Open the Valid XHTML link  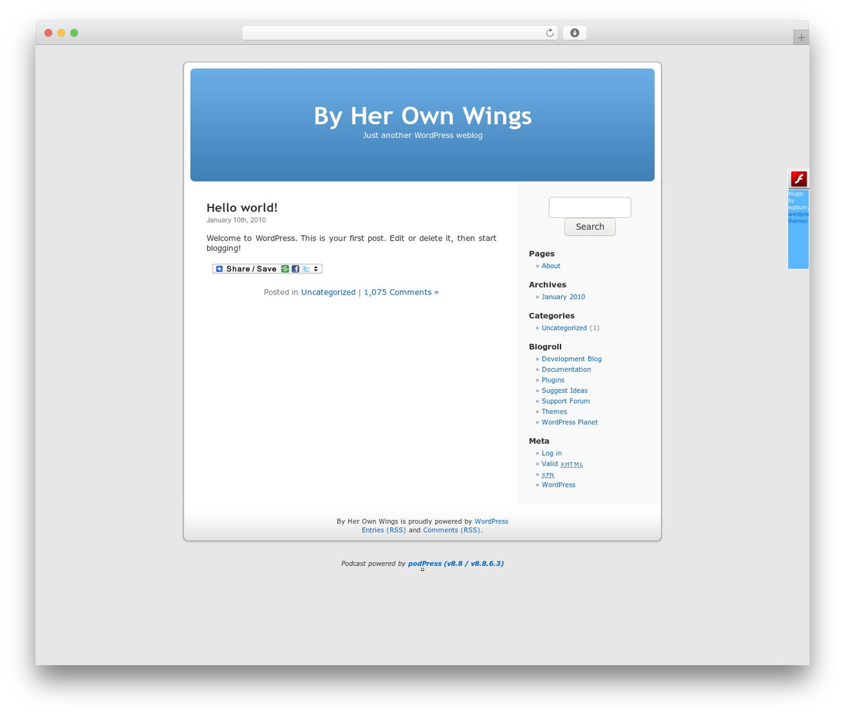[562, 464]
